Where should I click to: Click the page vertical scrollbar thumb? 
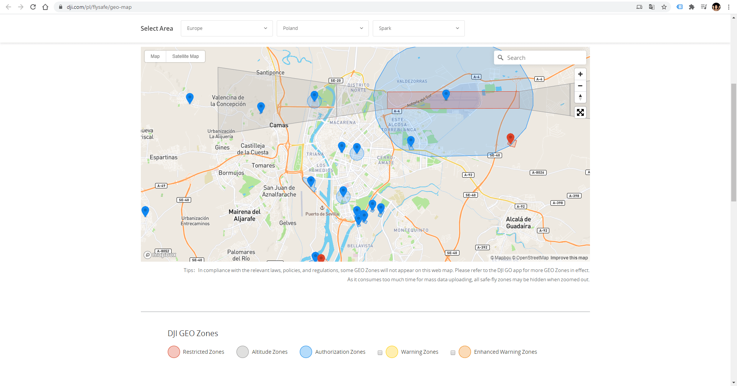(734, 142)
